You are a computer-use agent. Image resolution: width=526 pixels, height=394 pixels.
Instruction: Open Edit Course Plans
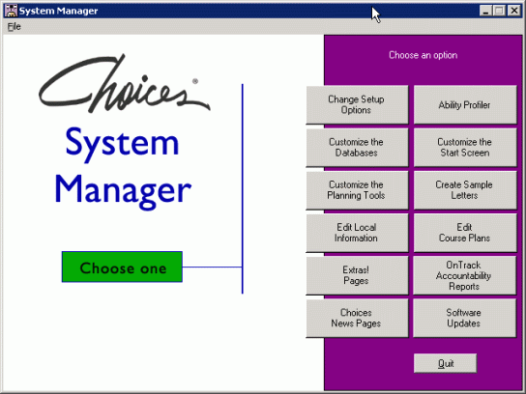pyautogui.click(x=465, y=233)
